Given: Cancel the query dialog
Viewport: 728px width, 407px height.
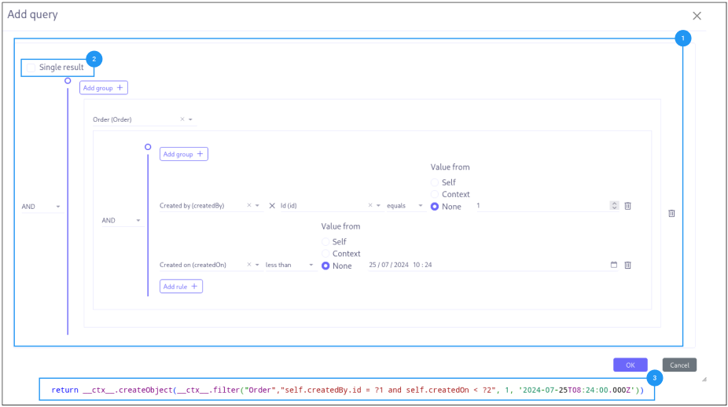Looking at the screenshot, I should click(679, 365).
